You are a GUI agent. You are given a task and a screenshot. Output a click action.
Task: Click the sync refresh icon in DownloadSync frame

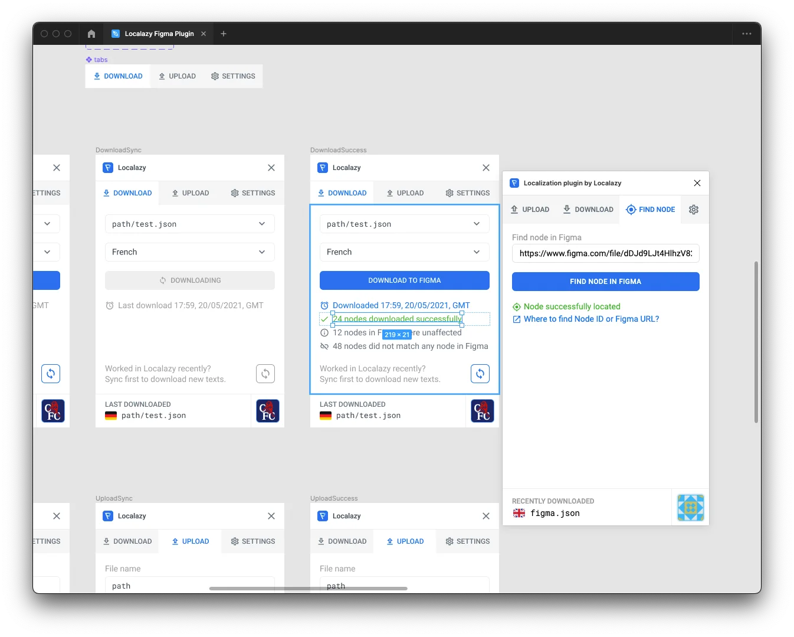pyautogui.click(x=265, y=374)
